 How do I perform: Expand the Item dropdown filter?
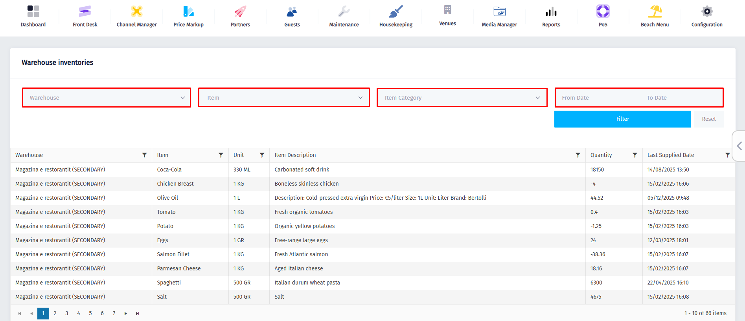(284, 98)
